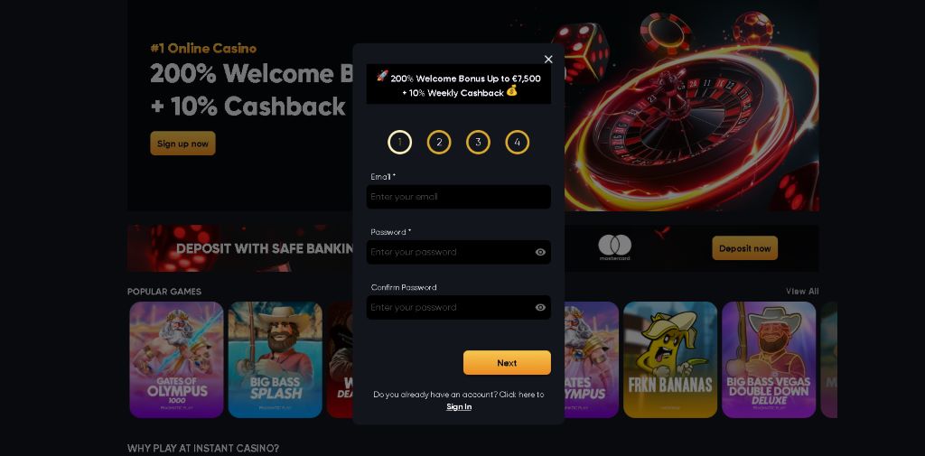
Task: Click the yellow Next button
Action: pyautogui.click(x=507, y=363)
